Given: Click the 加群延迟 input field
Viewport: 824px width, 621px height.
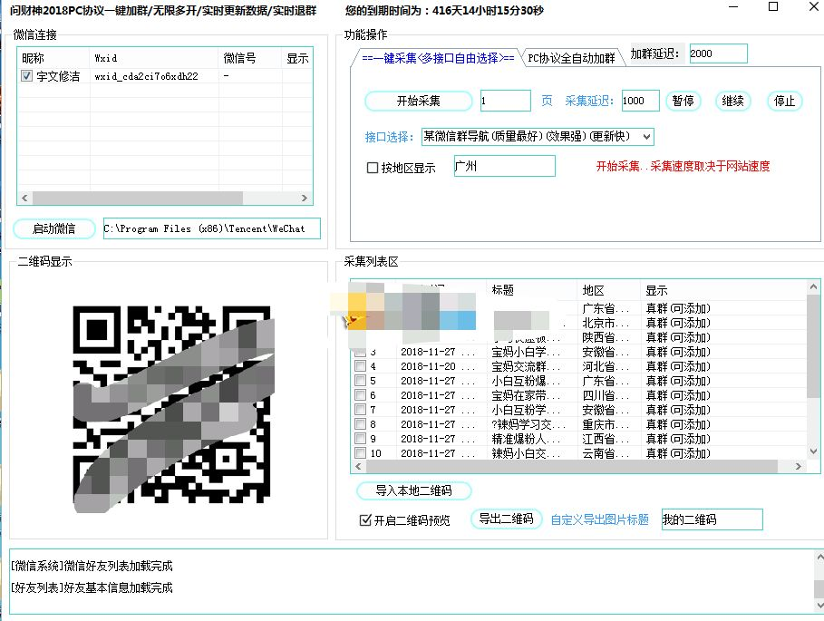Looking at the screenshot, I should pyautogui.click(x=718, y=53).
